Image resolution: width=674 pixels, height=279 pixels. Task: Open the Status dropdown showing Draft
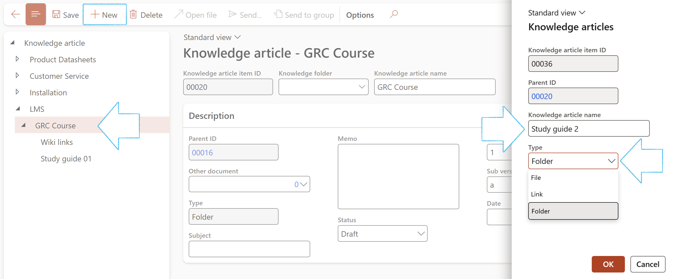[x=382, y=234]
